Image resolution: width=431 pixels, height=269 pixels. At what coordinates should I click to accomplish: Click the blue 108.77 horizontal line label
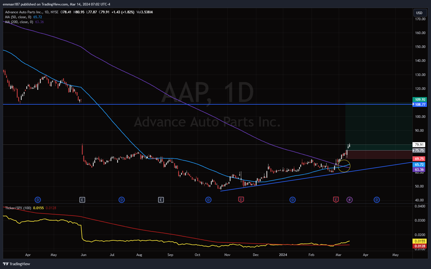tap(420, 105)
